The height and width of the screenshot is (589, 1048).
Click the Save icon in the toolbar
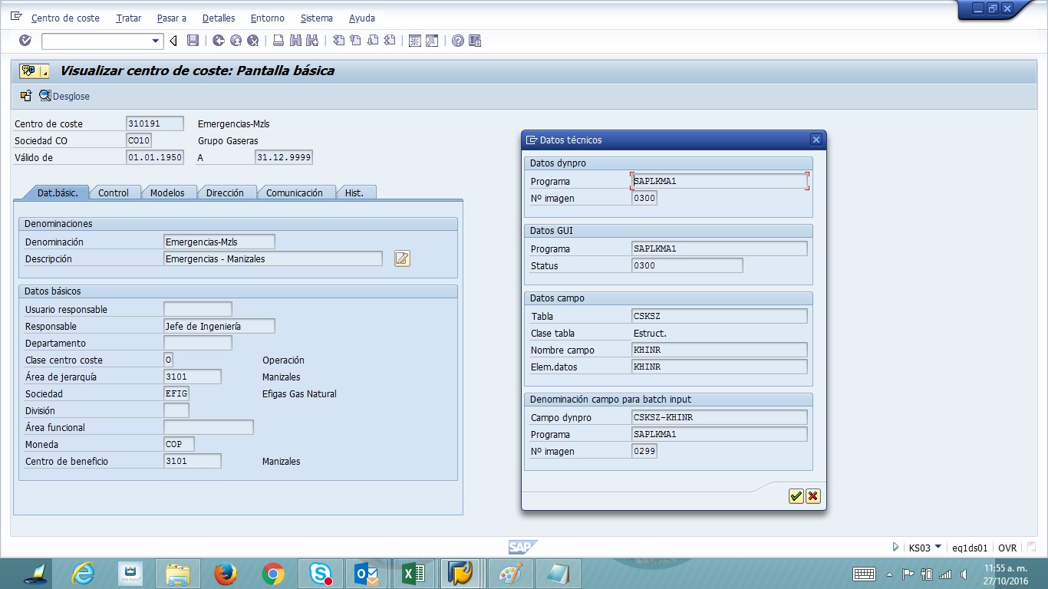[193, 40]
